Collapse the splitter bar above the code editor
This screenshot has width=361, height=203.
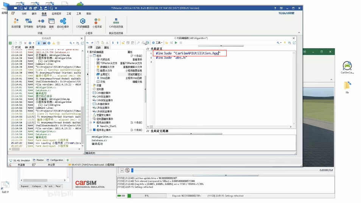221,46
